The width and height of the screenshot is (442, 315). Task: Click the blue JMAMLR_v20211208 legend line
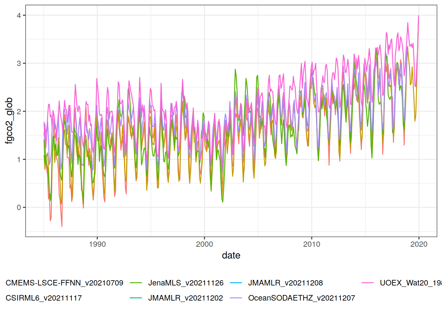[236, 283]
